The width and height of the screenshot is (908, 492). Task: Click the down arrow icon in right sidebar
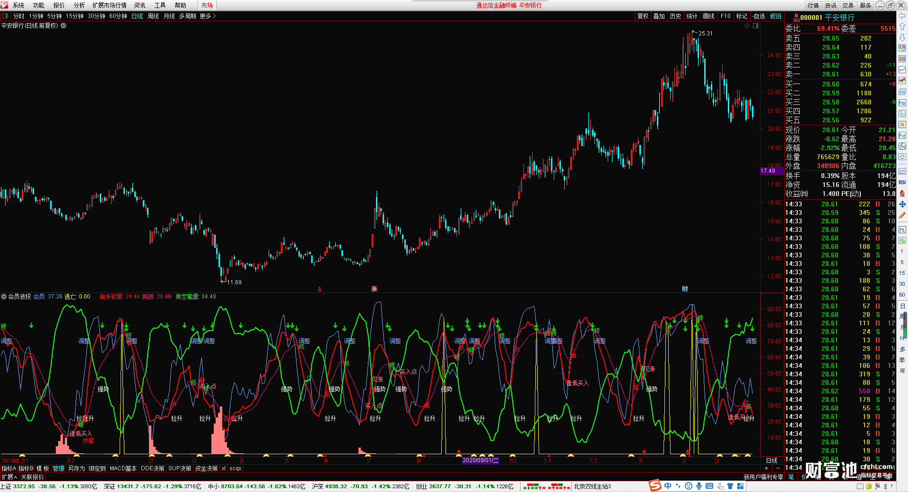902,37
